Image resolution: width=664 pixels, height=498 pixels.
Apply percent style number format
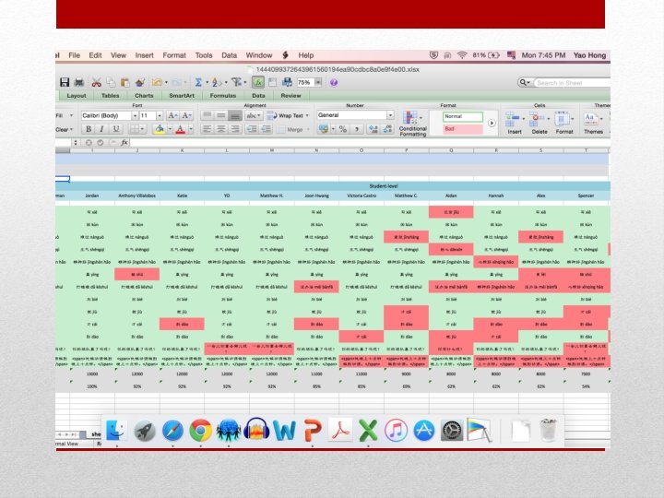(x=343, y=129)
